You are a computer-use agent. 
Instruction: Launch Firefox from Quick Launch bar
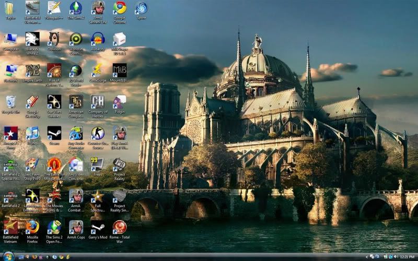[34, 257]
